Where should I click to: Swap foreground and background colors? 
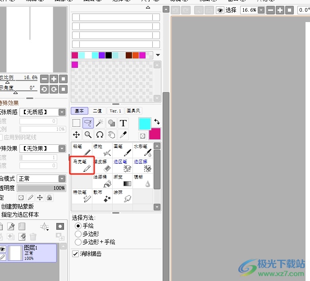pos(157,121)
